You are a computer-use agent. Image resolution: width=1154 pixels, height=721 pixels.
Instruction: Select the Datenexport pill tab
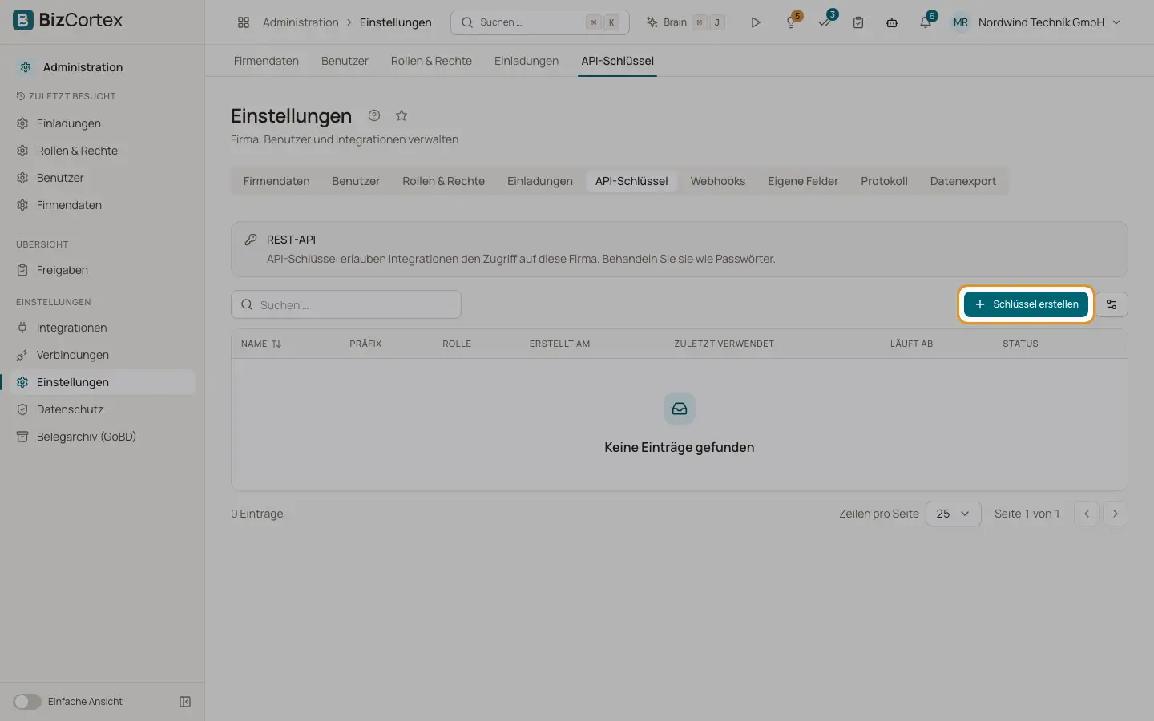(963, 181)
